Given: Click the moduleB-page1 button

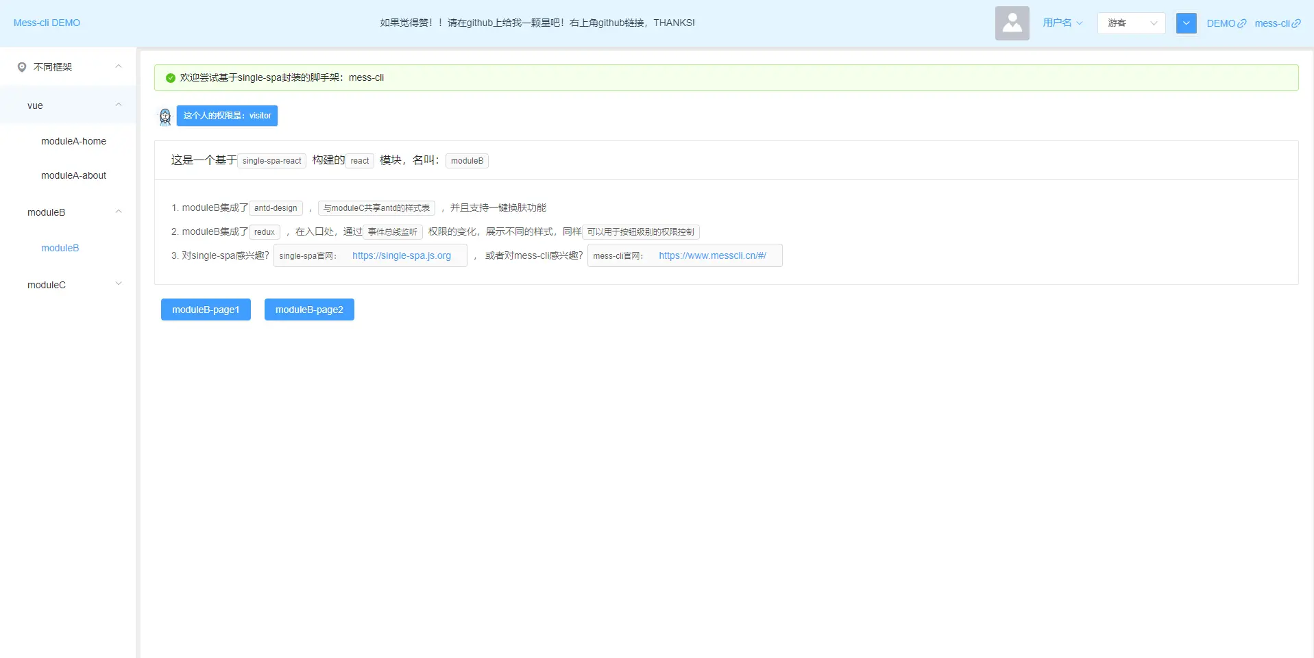Looking at the screenshot, I should tap(205, 309).
